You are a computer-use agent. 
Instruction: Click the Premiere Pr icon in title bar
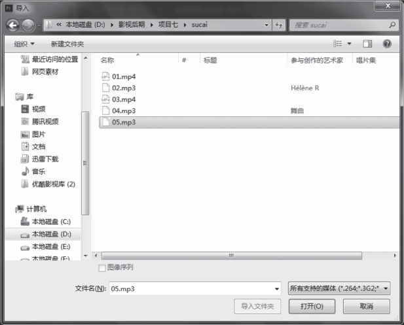pos(9,9)
